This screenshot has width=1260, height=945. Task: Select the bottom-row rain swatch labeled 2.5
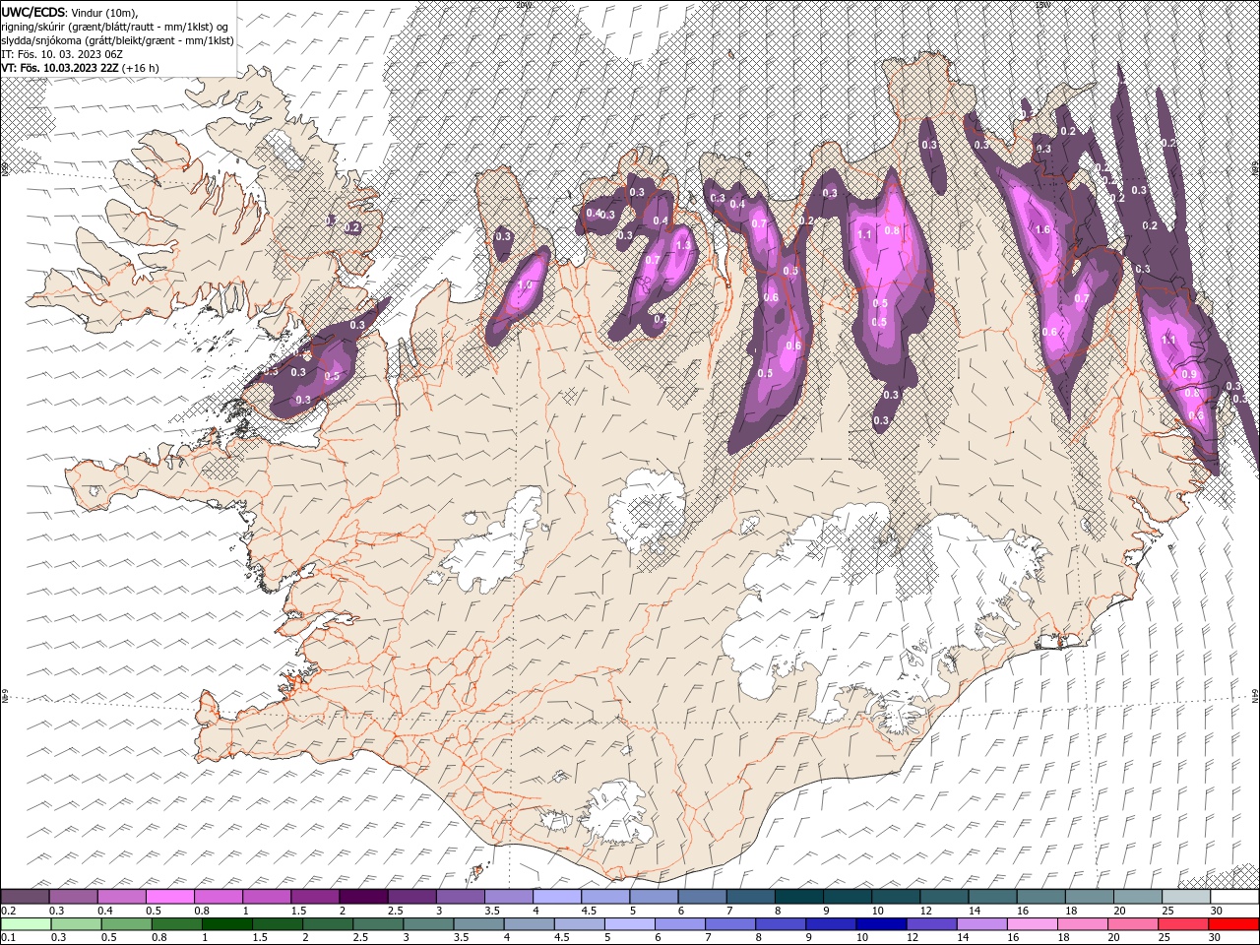(377, 924)
